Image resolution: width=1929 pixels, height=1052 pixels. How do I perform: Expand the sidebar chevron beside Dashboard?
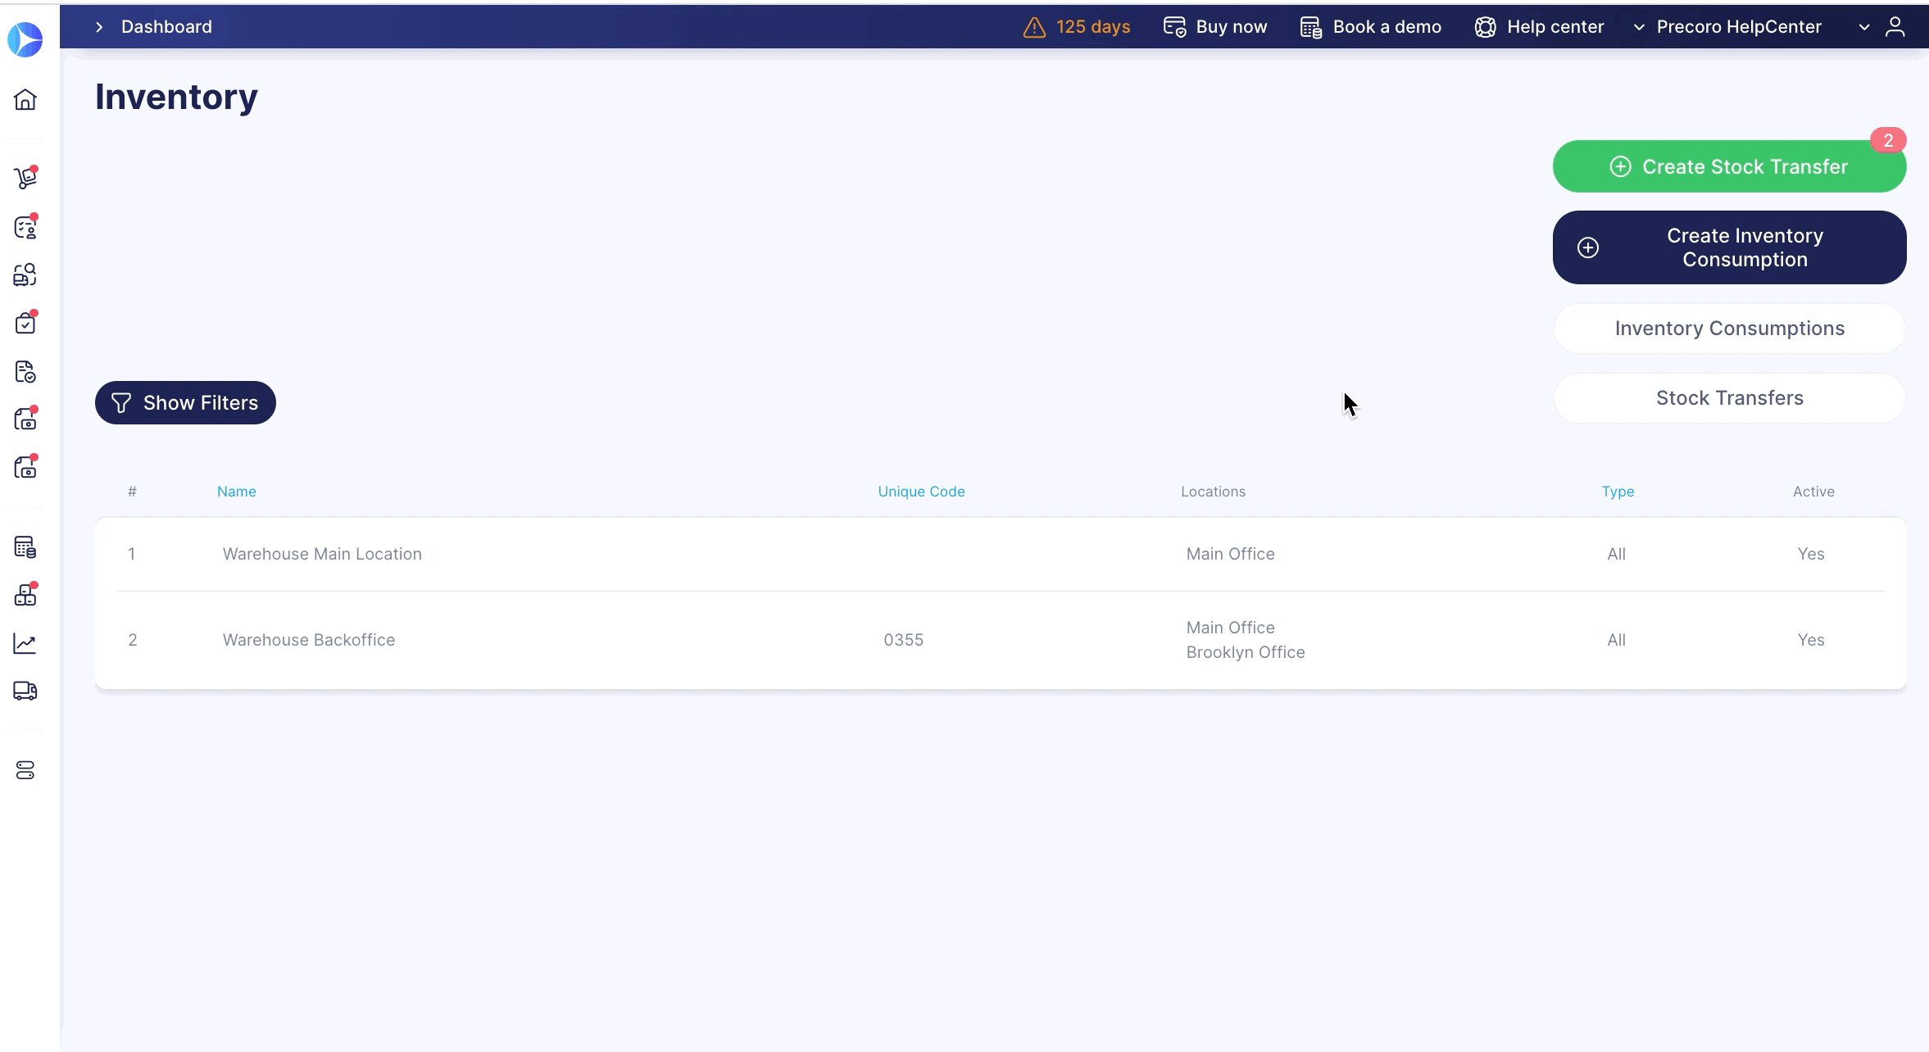pos(99,27)
